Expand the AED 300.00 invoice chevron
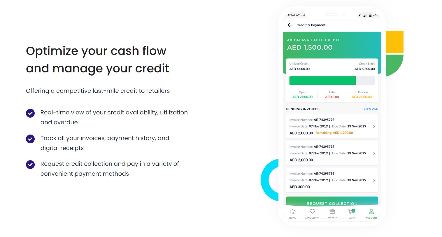 click(x=374, y=180)
